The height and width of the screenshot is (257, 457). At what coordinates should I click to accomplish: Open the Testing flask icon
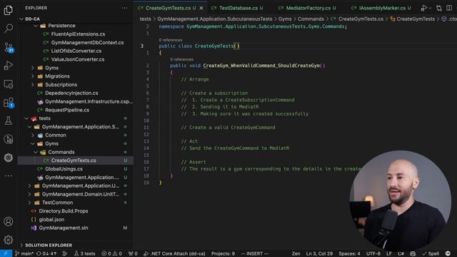click(x=8, y=121)
